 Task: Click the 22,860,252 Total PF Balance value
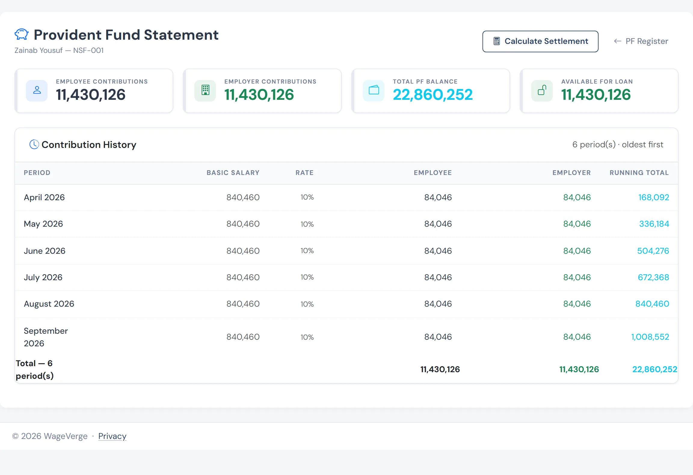coord(433,95)
